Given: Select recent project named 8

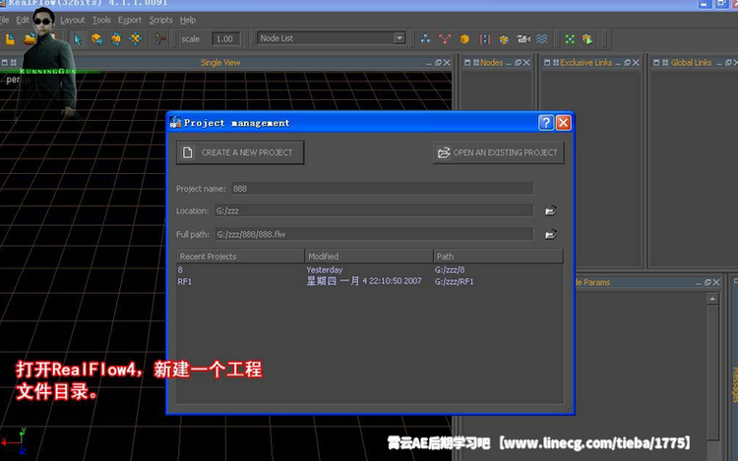Looking at the screenshot, I should click(180, 269).
